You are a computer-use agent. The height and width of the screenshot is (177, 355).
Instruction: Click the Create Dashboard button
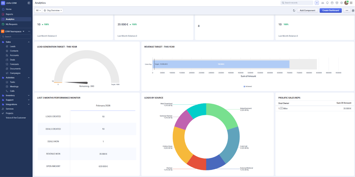coord(330,10)
